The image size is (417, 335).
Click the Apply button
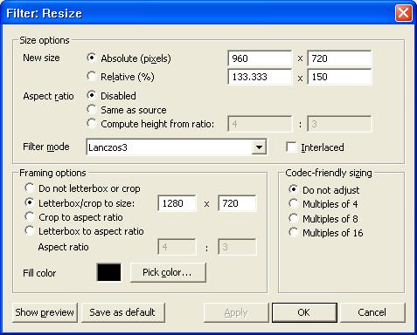(x=236, y=312)
